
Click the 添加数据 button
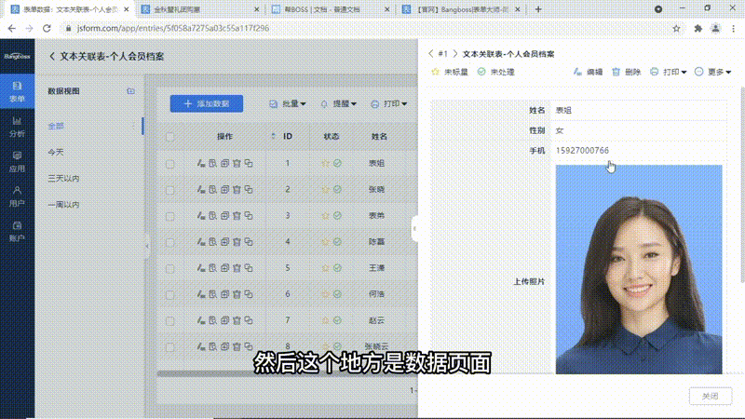tap(207, 103)
